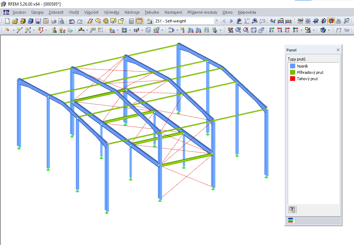
Task: Create a new rectangular surface
Action: [112, 30]
